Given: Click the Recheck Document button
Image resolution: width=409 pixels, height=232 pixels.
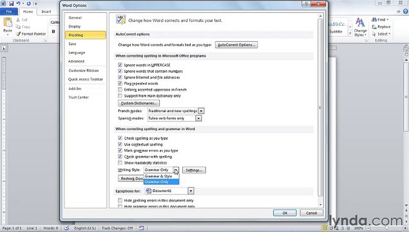Looking at the screenshot, I should click(131, 179).
